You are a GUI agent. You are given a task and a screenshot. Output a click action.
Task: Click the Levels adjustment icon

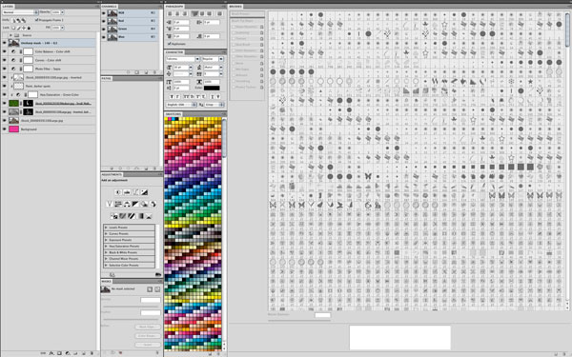(x=127, y=192)
